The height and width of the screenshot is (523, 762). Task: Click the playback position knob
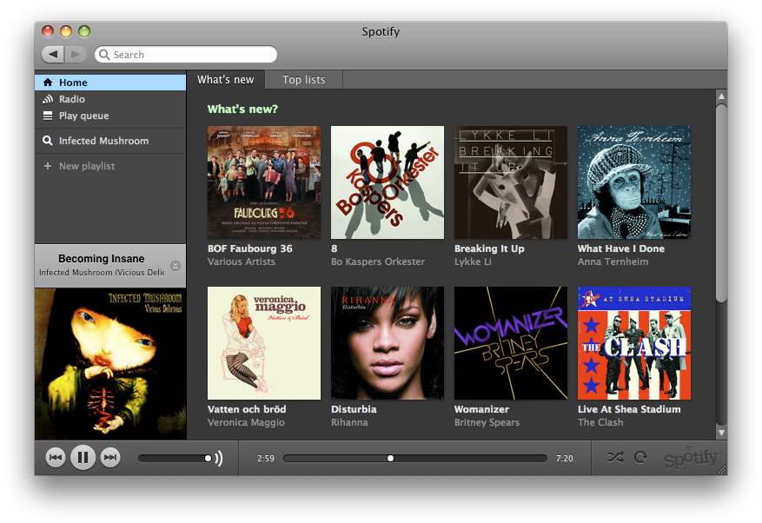pyautogui.click(x=390, y=459)
